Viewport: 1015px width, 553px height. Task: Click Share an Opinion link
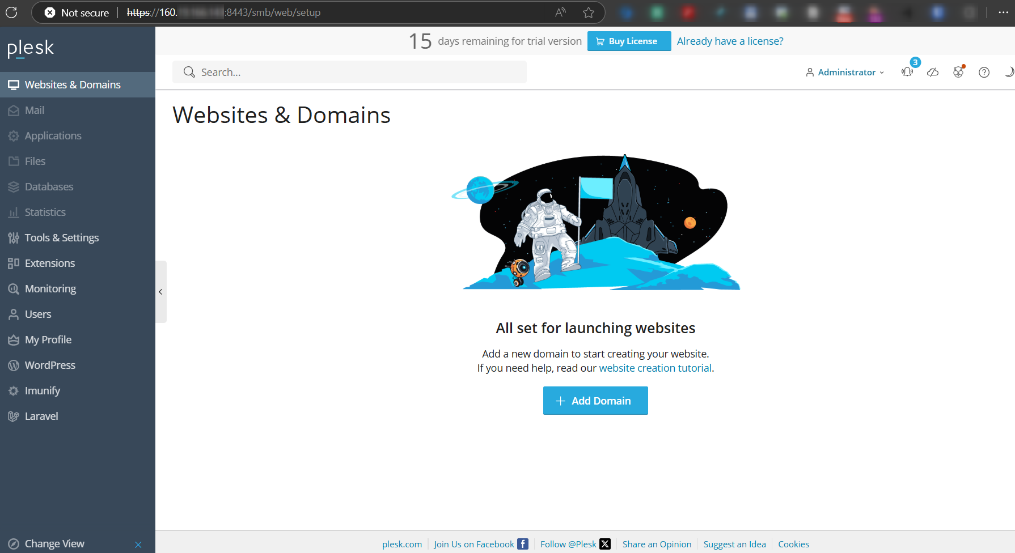[x=657, y=544]
